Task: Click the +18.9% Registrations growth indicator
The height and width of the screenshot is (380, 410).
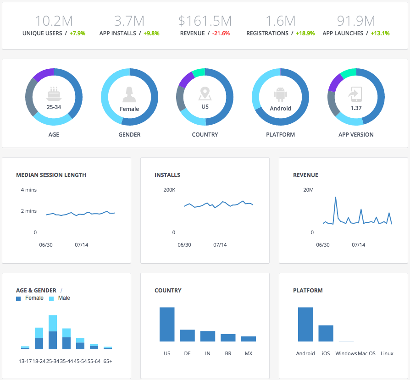Action: click(305, 33)
